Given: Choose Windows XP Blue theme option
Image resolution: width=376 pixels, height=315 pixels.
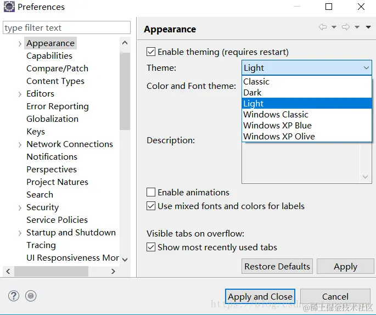Looking at the screenshot, I should click(307, 125).
